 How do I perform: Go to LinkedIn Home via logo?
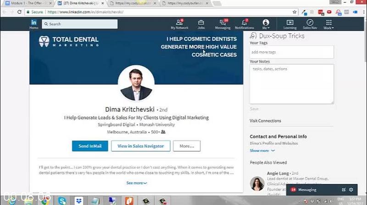pos(33,22)
